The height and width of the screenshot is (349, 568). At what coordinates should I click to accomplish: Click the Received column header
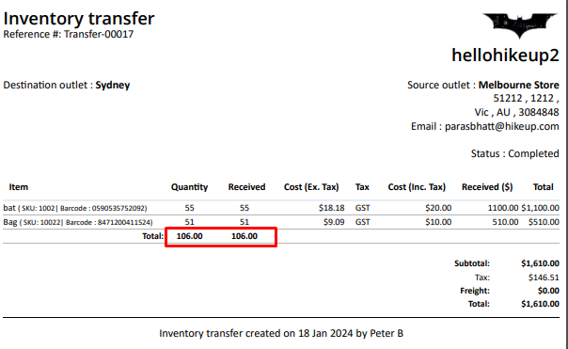point(246,187)
